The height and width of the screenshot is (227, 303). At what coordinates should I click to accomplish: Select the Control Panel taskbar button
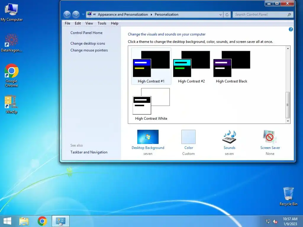click(x=60, y=221)
